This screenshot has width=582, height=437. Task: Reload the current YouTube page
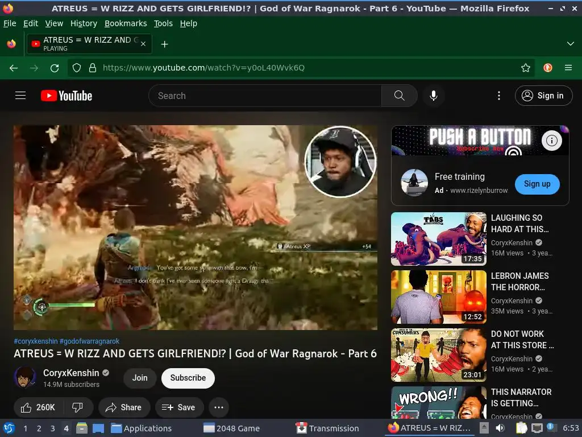tap(55, 68)
